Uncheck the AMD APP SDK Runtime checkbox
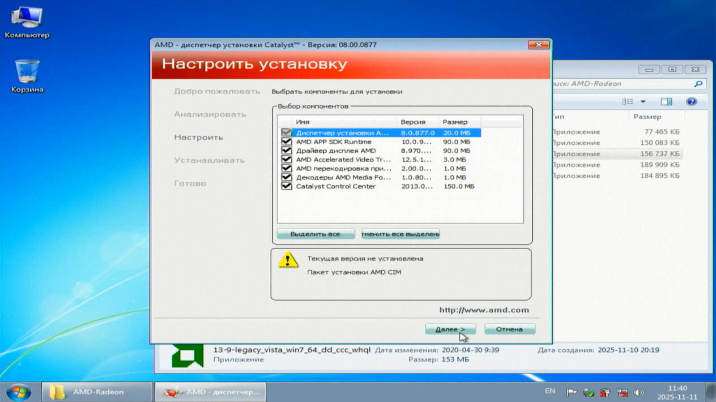716x402 pixels. pyautogui.click(x=286, y=142)
